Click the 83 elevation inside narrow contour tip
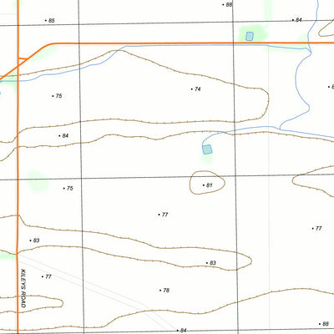 [x=211, y=263]
